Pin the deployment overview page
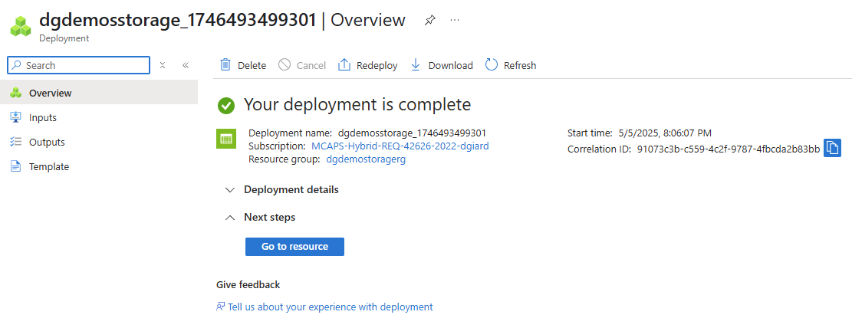852x328 pixels. coord(429,21)
